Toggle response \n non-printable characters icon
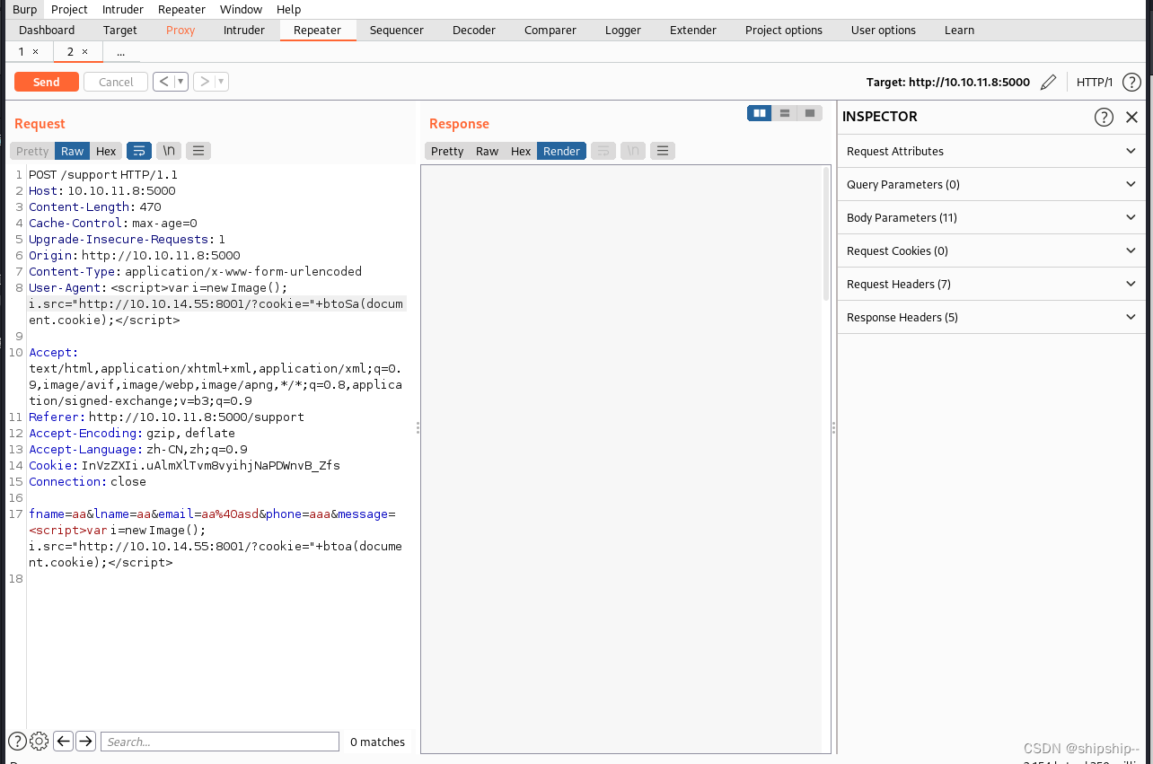This screenshot has width=1153, height=764. tap(633, 151)
